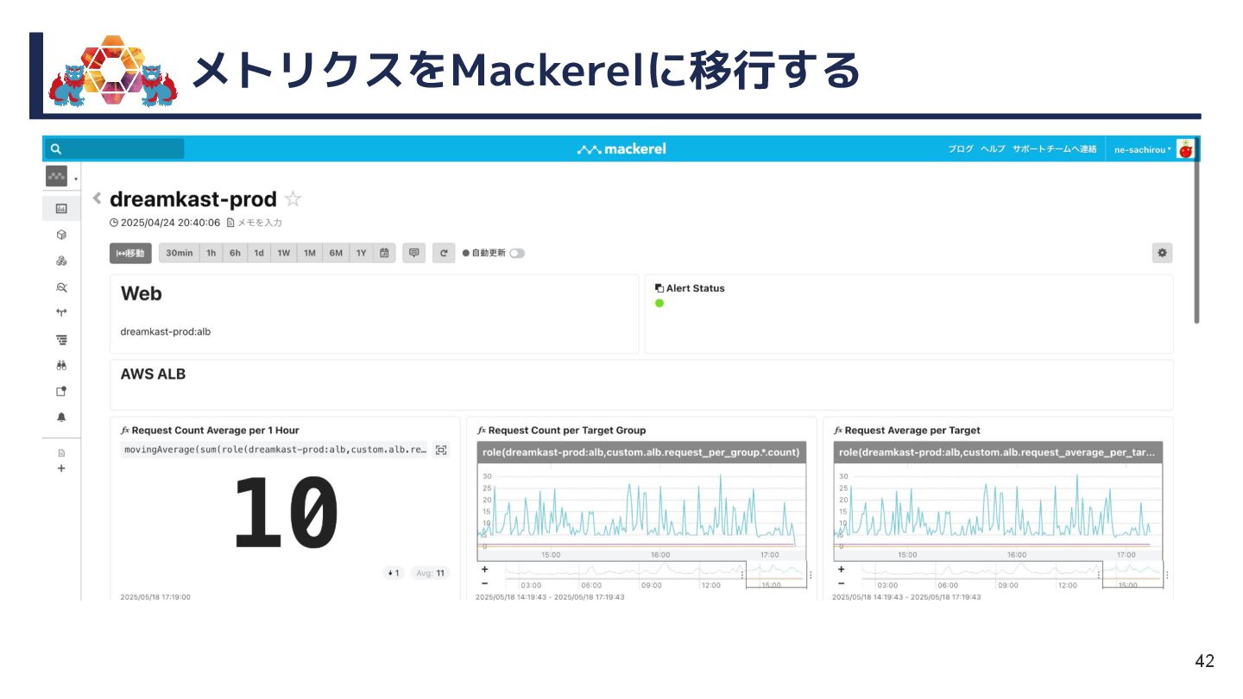Open the organization switcher dropdown in sidebar
Viewport: 1243px width, 699px height.
(x=61, y=177)
